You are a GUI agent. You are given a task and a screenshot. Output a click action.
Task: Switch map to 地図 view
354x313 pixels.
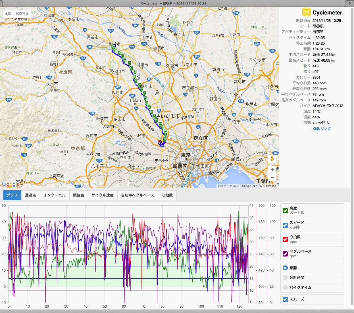point(8,14)
